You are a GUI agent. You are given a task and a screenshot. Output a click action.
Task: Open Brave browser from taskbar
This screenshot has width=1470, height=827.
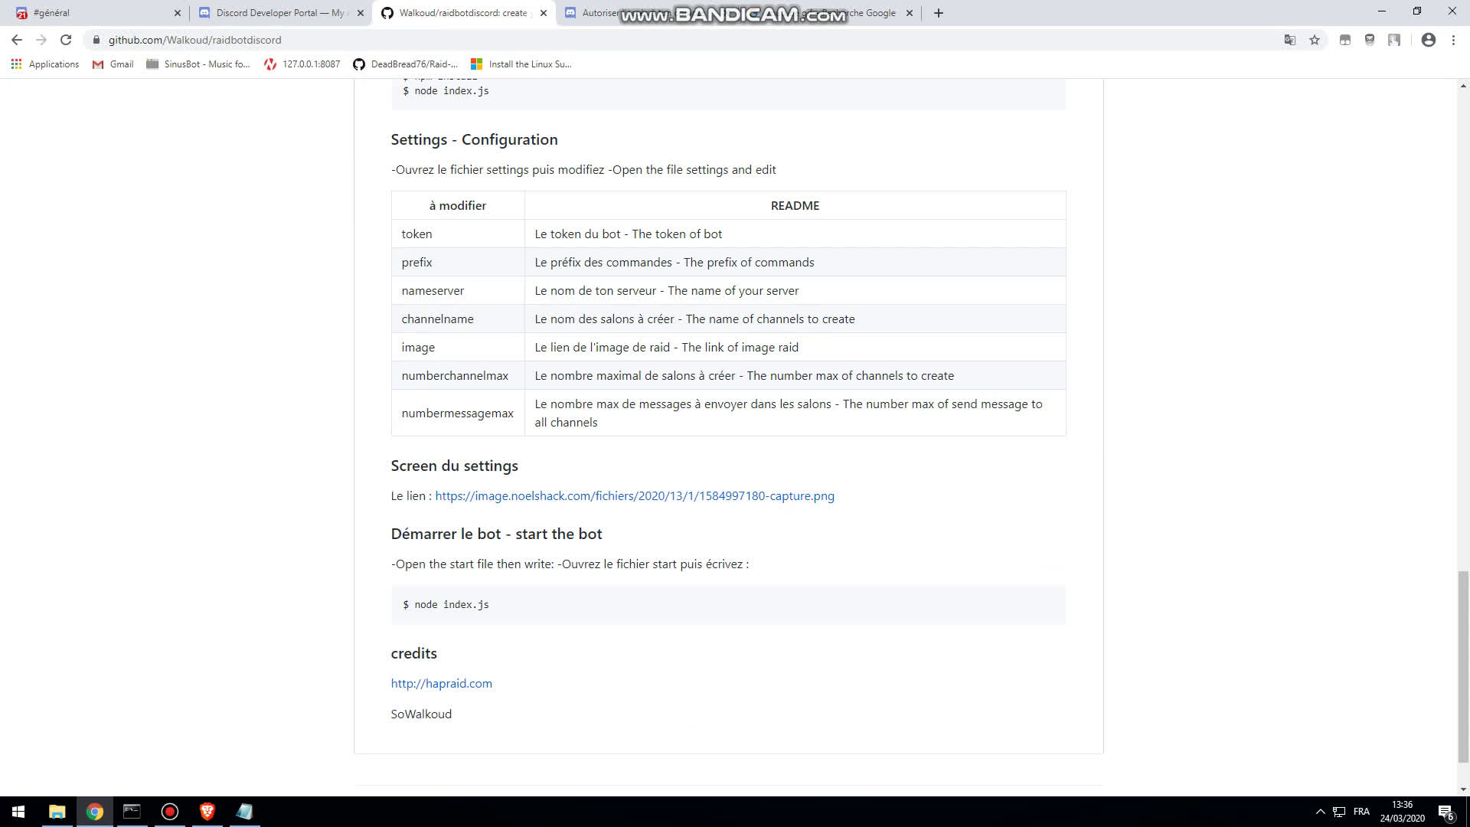tap(207, 812)
